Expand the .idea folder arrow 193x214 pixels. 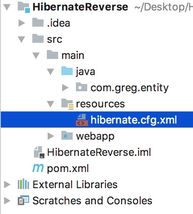tap(22, 23)
